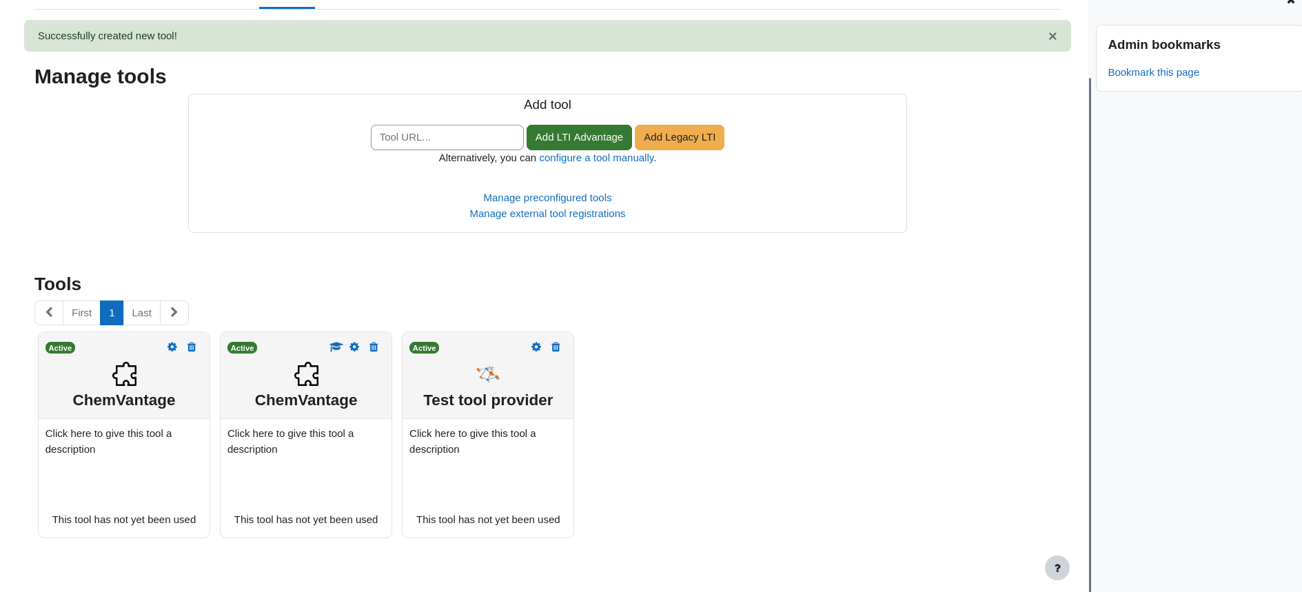The height and width of the screenshot is (592, 1302).
Task: Edit description of Test tool provider
Action: [x=473, y=441]
